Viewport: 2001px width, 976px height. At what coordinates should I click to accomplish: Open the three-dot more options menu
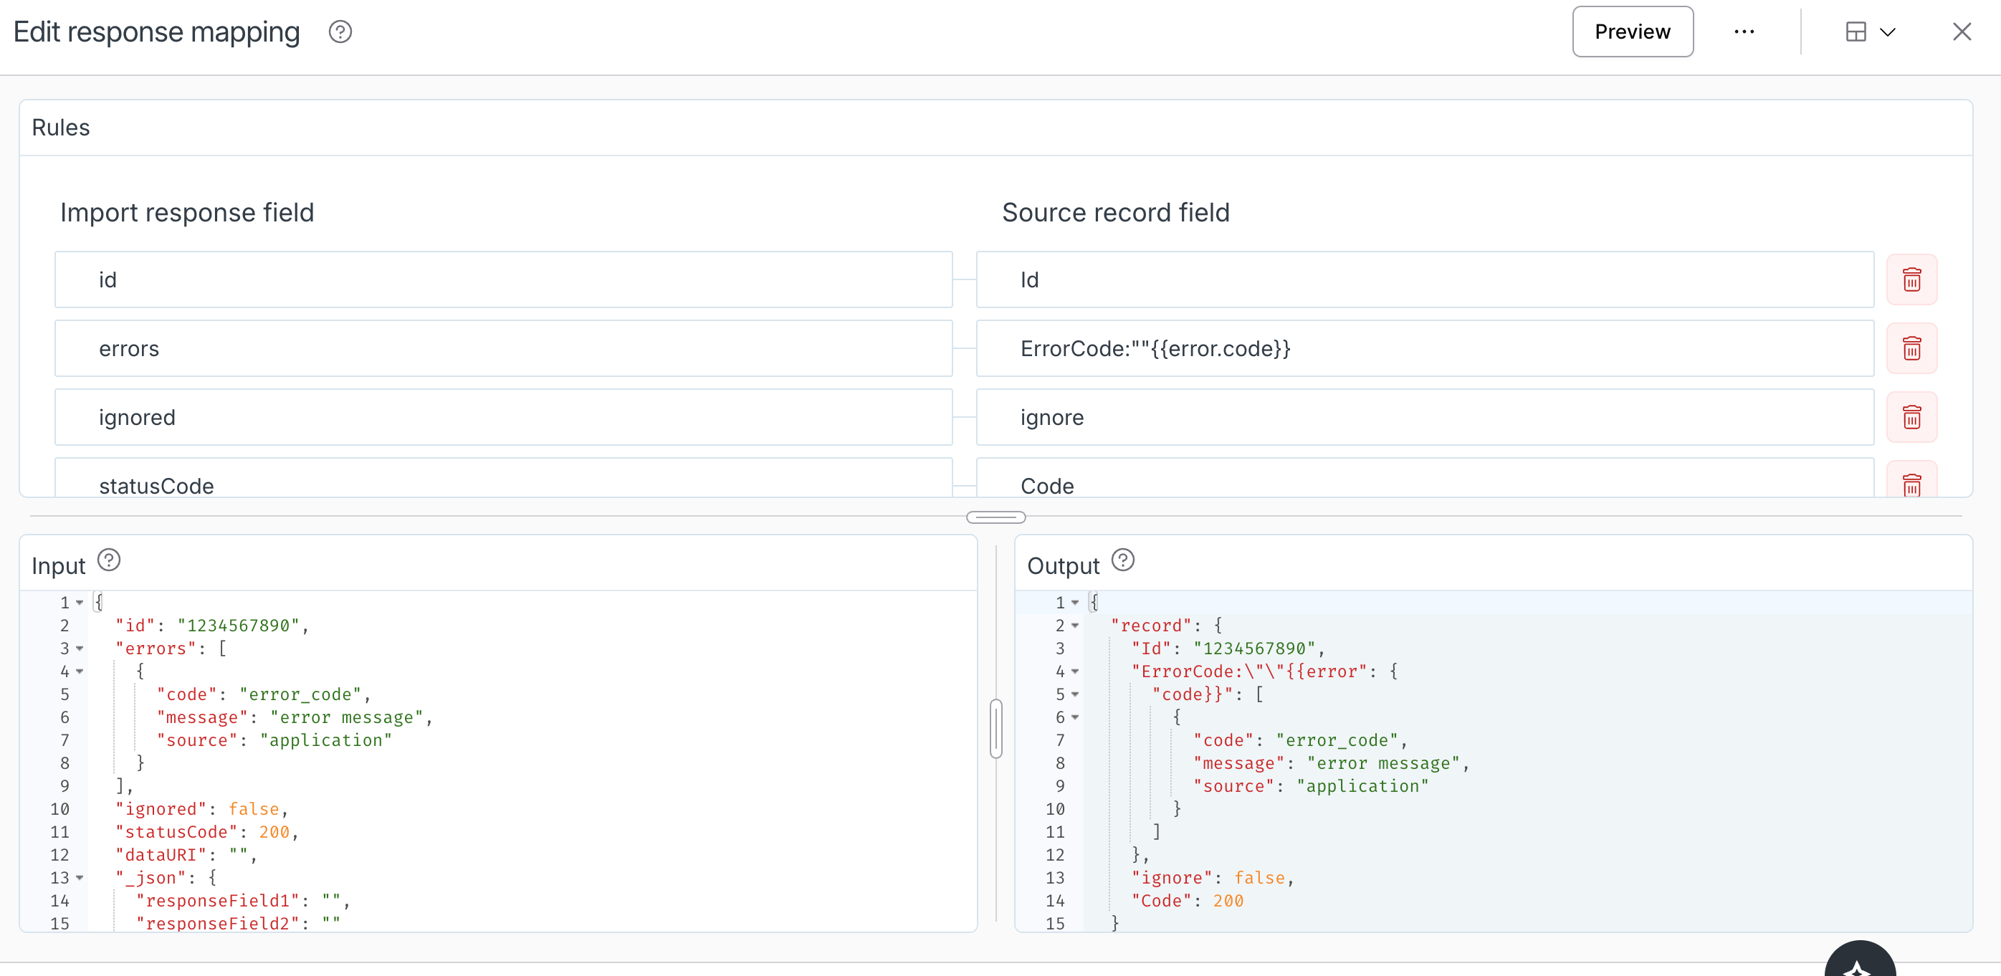pos(1744,32)
